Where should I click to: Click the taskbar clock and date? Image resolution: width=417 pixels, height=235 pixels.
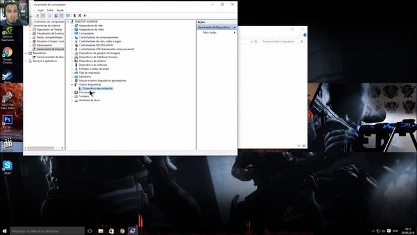[408, 231]
